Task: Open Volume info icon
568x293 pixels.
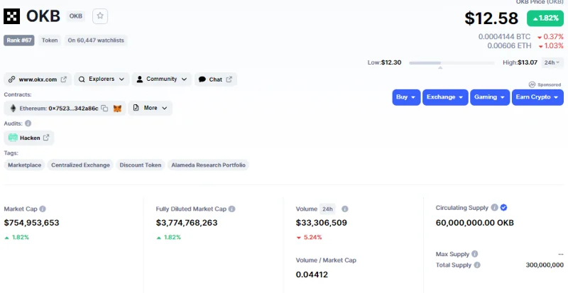Action: tap(345, 209)
